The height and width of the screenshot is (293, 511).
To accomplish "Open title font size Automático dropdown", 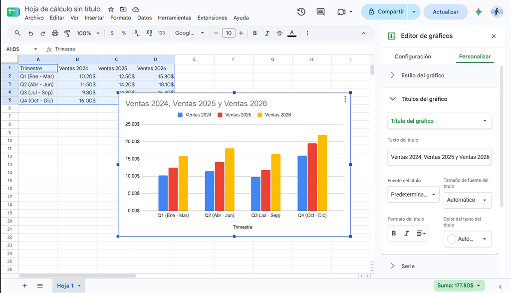I will [x=467, y=200].
